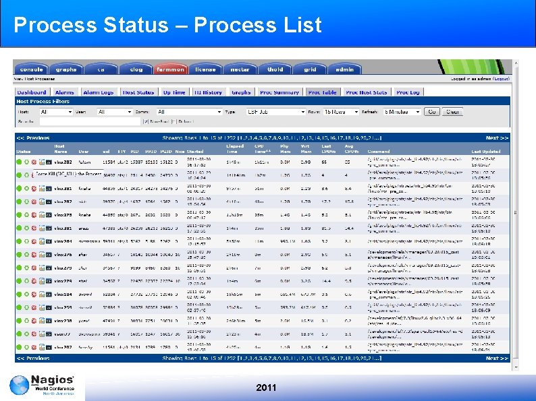The image size is (536, 401).
Task: Switch to the console tab
Action: tap(32, 69)
